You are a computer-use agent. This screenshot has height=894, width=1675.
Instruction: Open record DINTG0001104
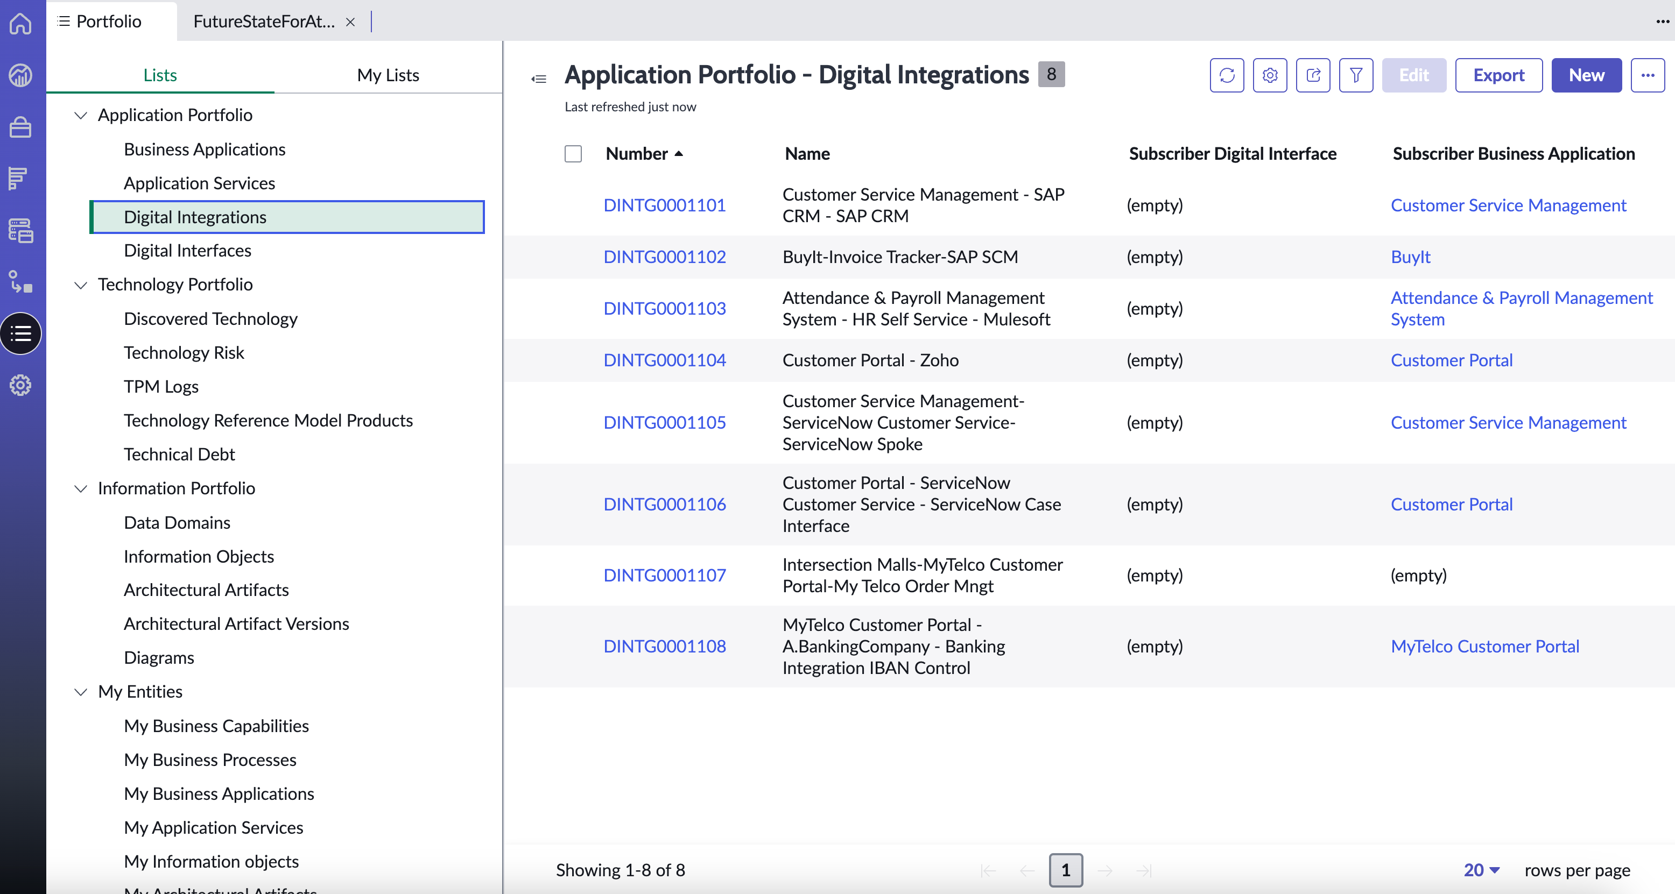click(665, 360)
